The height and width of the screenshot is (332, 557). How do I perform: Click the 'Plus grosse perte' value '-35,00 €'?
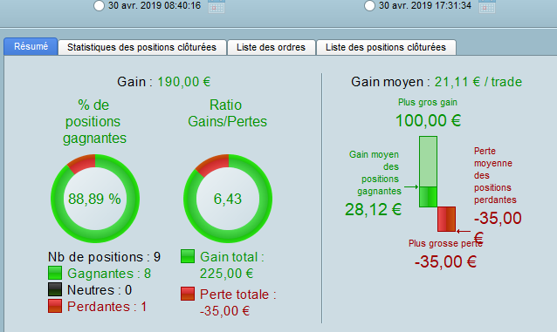pos(445,261)
